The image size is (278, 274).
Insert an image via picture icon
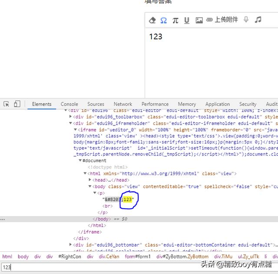tap(199, 20)
